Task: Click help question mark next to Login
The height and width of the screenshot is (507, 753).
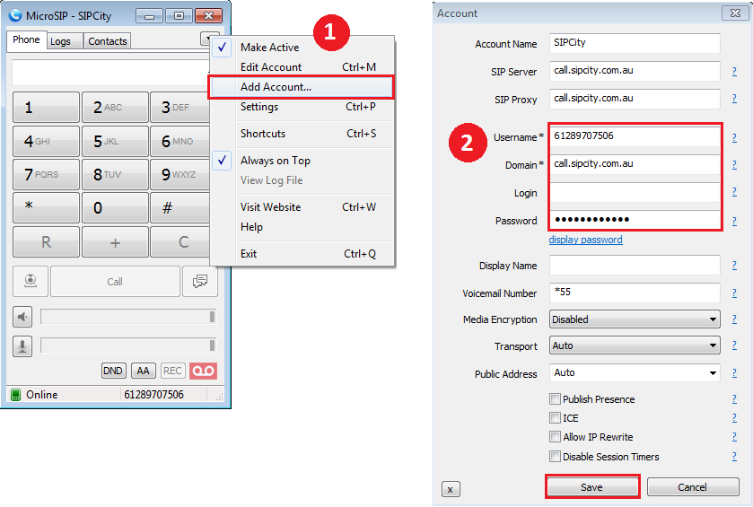Action: [734, 192]
